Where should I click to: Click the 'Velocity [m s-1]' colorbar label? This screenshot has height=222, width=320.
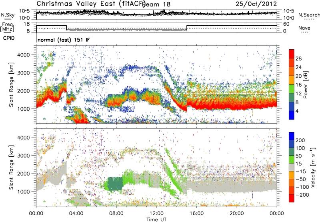pos(313,167)
